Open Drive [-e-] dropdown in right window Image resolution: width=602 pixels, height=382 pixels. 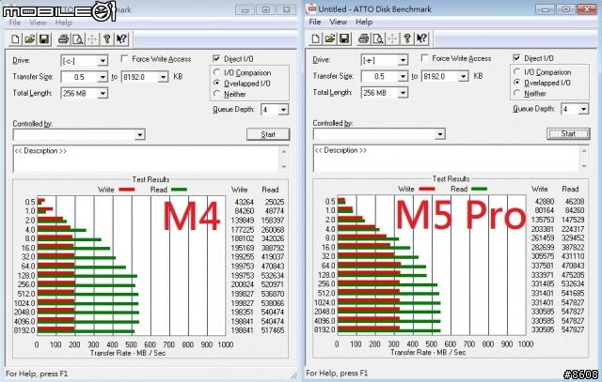[x=403, y=60]
